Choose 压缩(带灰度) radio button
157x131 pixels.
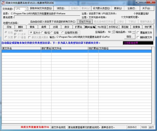[62, 33]
